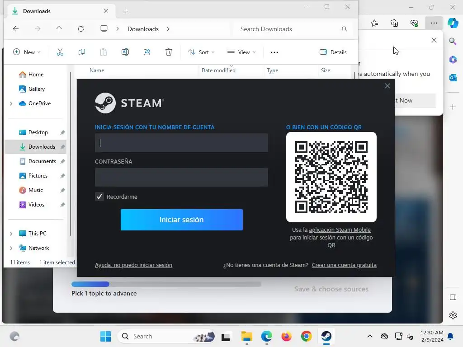Select Desktop in navigation pane
Screen dimensions: 463x347
(x=35, y=132)
